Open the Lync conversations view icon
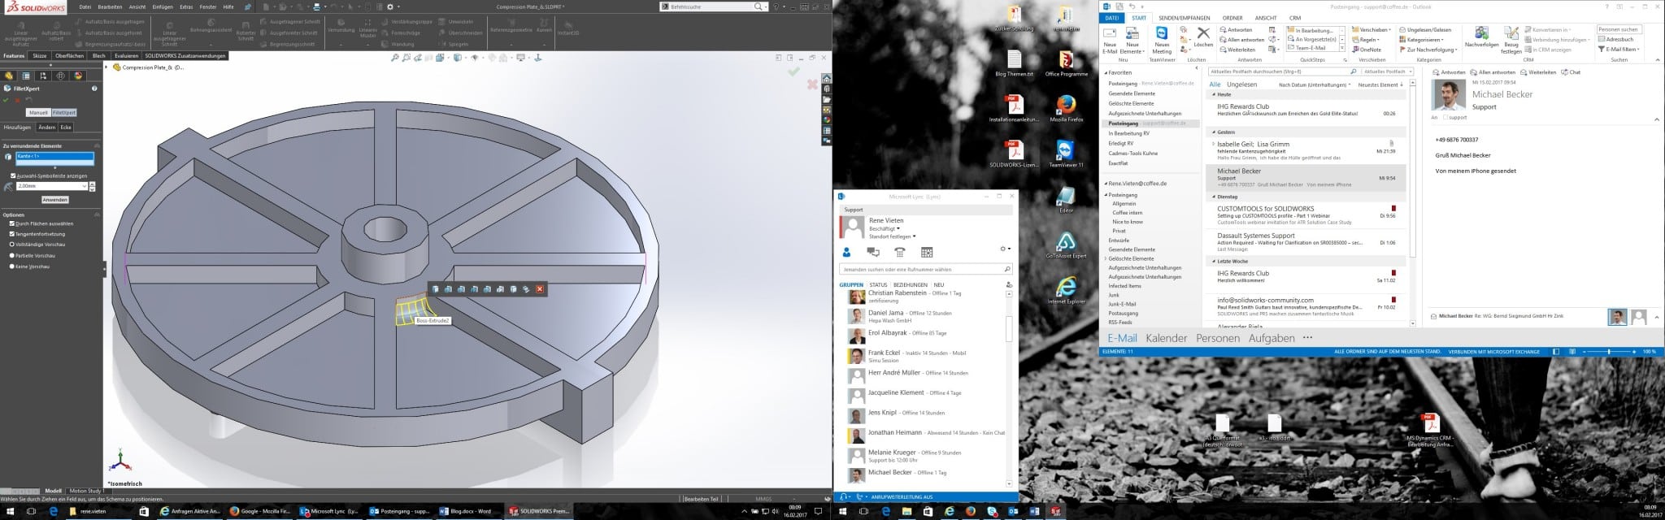The width and height of the screenshot is (1665, 520). coord(873,252)
